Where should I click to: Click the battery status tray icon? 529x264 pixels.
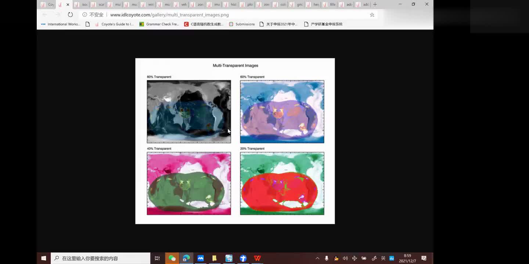point(364,258)
